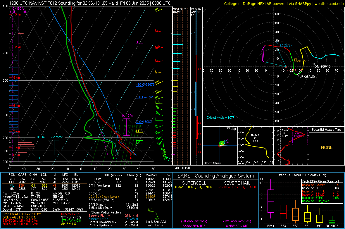Click the PW = 1.25in value

(x=11, y=193)
